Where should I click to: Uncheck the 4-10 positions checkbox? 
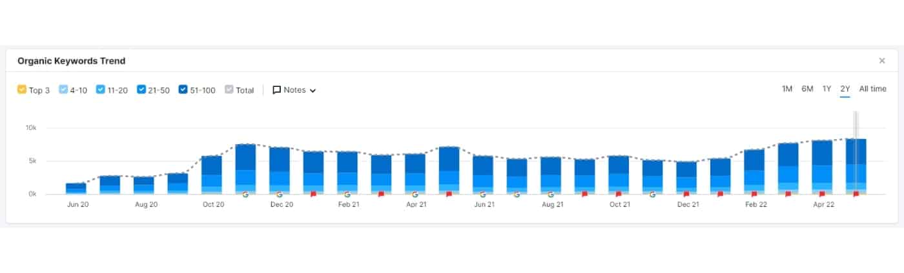(63, 90)
